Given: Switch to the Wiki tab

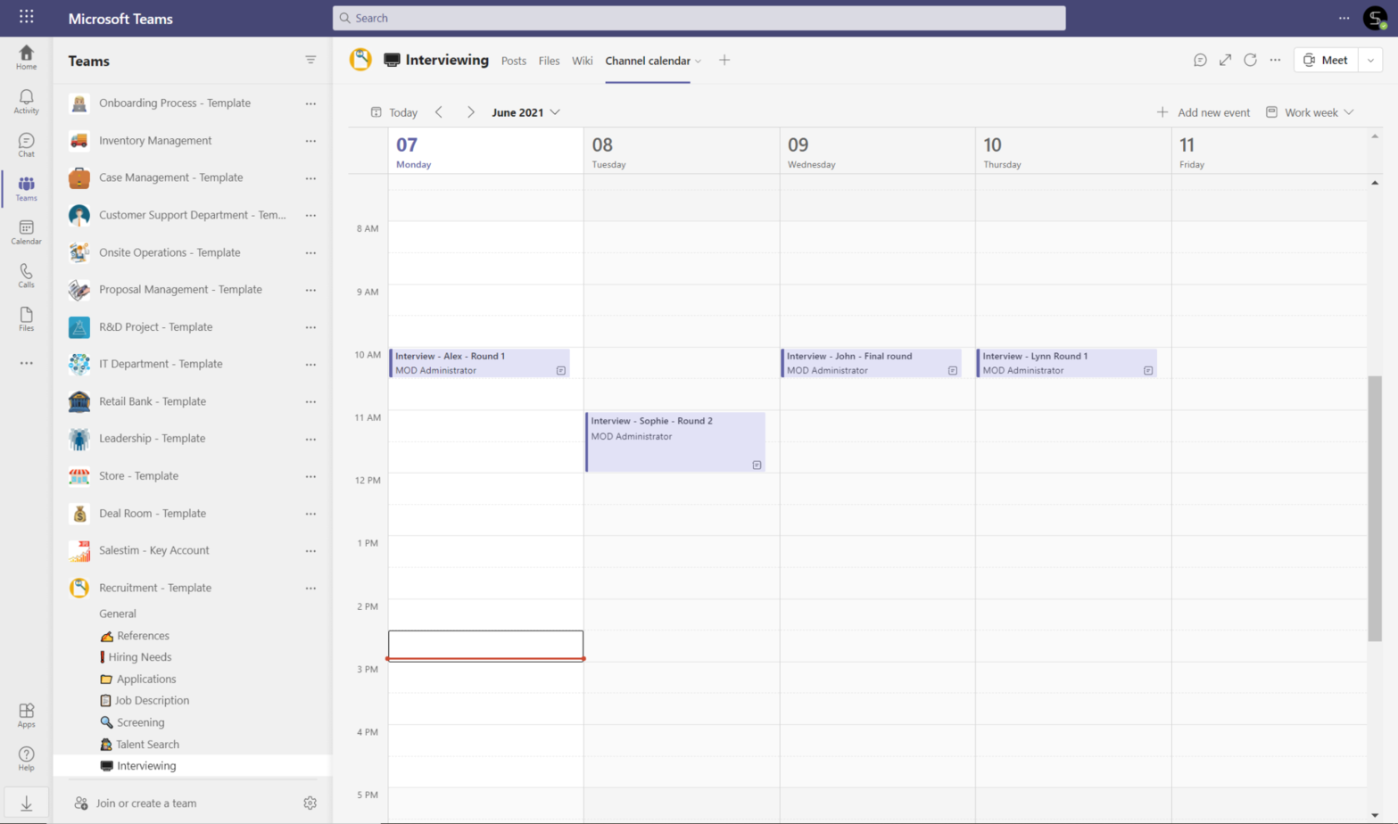Looking at the screenshot, I should pyautogui.click(x=582, y=61).
